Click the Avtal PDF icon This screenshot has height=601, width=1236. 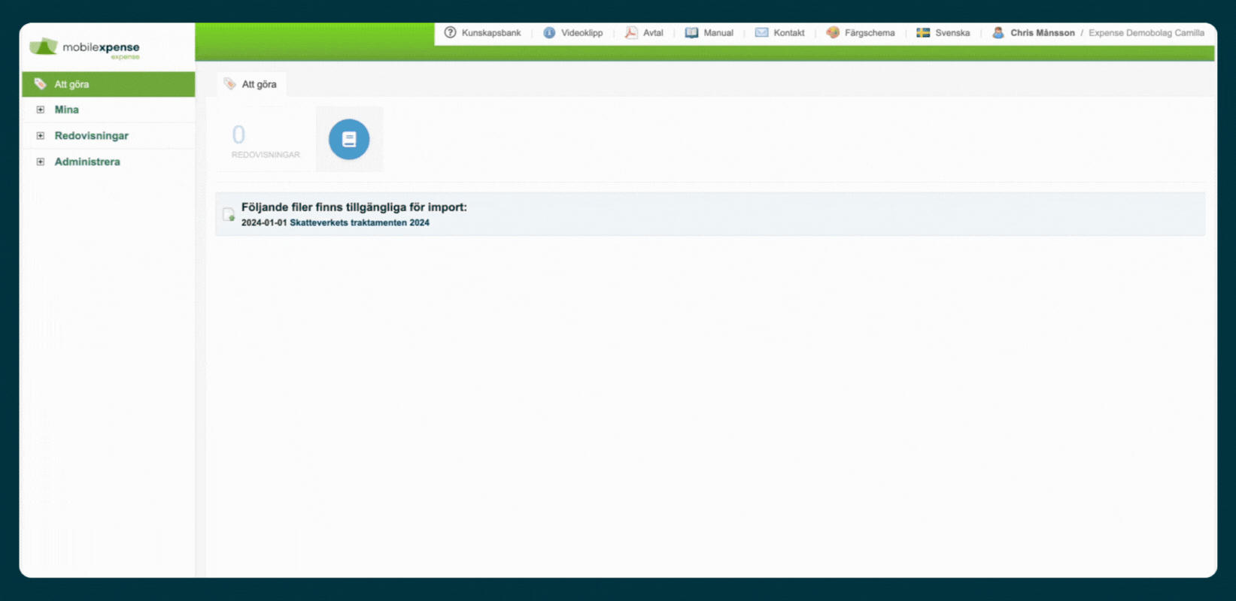(631, 32)
